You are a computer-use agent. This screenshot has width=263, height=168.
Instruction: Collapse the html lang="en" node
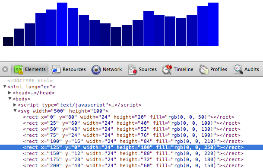(5, 87)
